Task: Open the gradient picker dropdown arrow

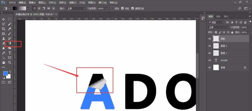Action: tap(27, 8)
